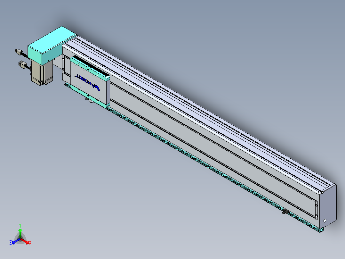The width and height of the screenshot is (345, 259).
Task: Select the gray end cap at the rail's right end
Action: tap(328, 206)
